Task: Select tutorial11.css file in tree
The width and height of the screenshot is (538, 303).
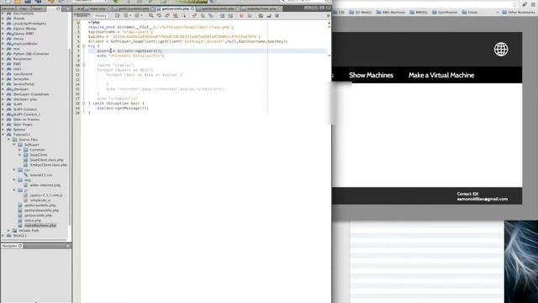Action: [x=41, y=175]
